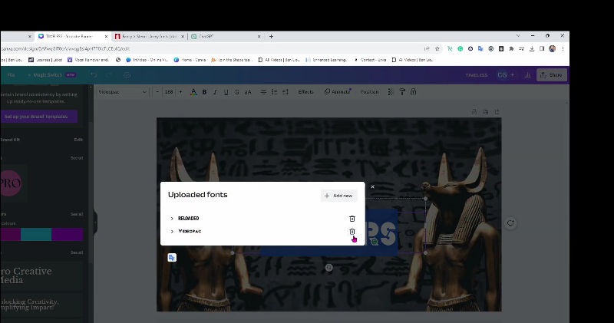Click the round refresh icon beside canvas
Image resolution: width=614 pixels, height=323 pixels.
(510, 222)
